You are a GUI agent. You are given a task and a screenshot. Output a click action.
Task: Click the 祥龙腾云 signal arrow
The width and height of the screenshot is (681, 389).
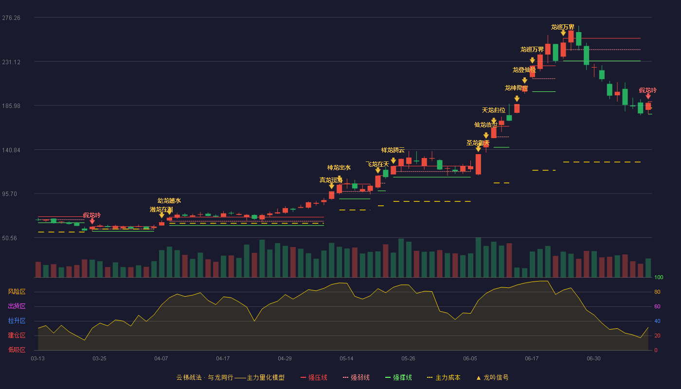coord(394,160)
